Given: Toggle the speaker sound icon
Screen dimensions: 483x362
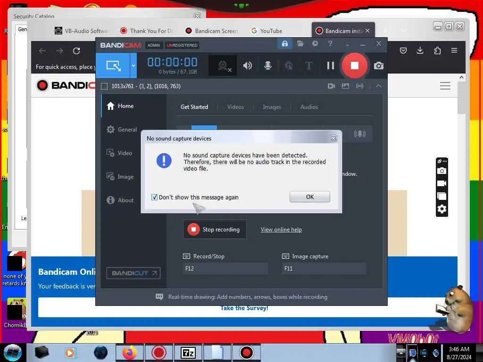Looking at the screenshot, I should [x=247, y=66].
